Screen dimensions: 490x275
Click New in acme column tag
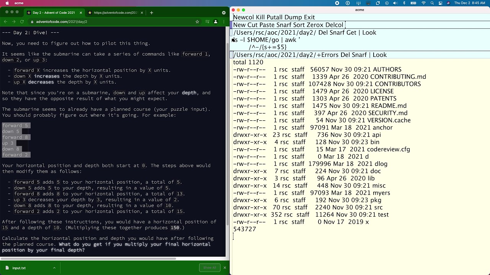(239, 25)
